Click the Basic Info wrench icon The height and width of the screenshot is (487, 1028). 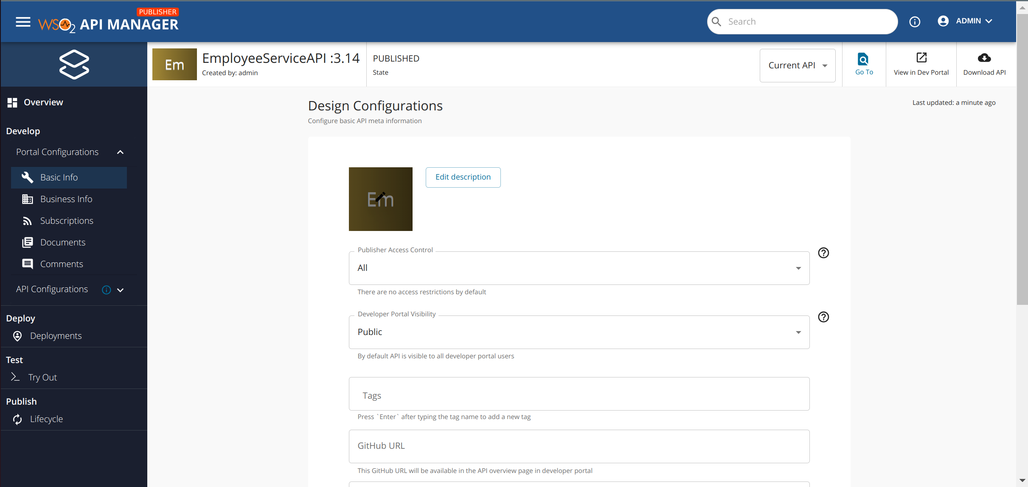[27, 177]
